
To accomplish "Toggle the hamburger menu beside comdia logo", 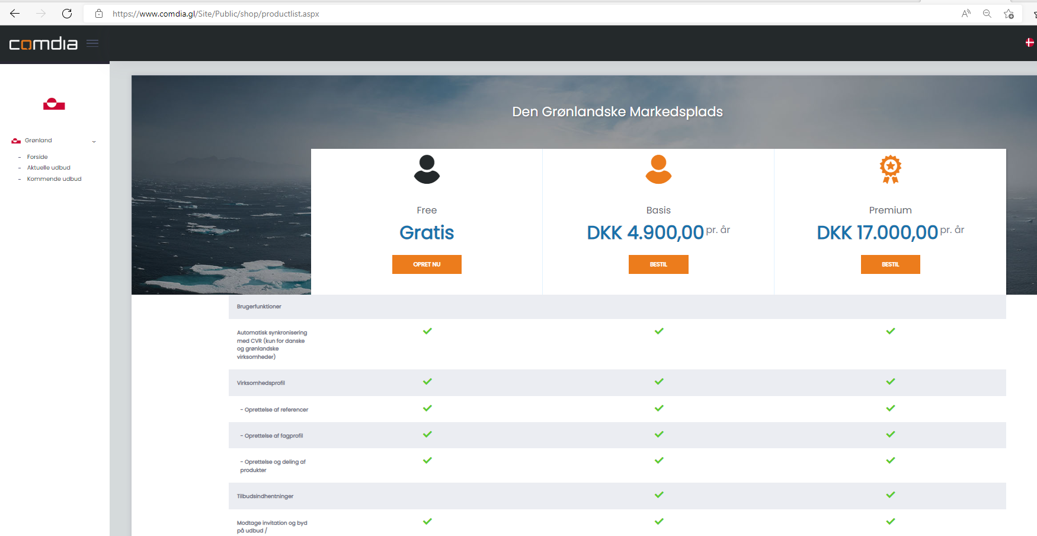I will tap(92, 43).
